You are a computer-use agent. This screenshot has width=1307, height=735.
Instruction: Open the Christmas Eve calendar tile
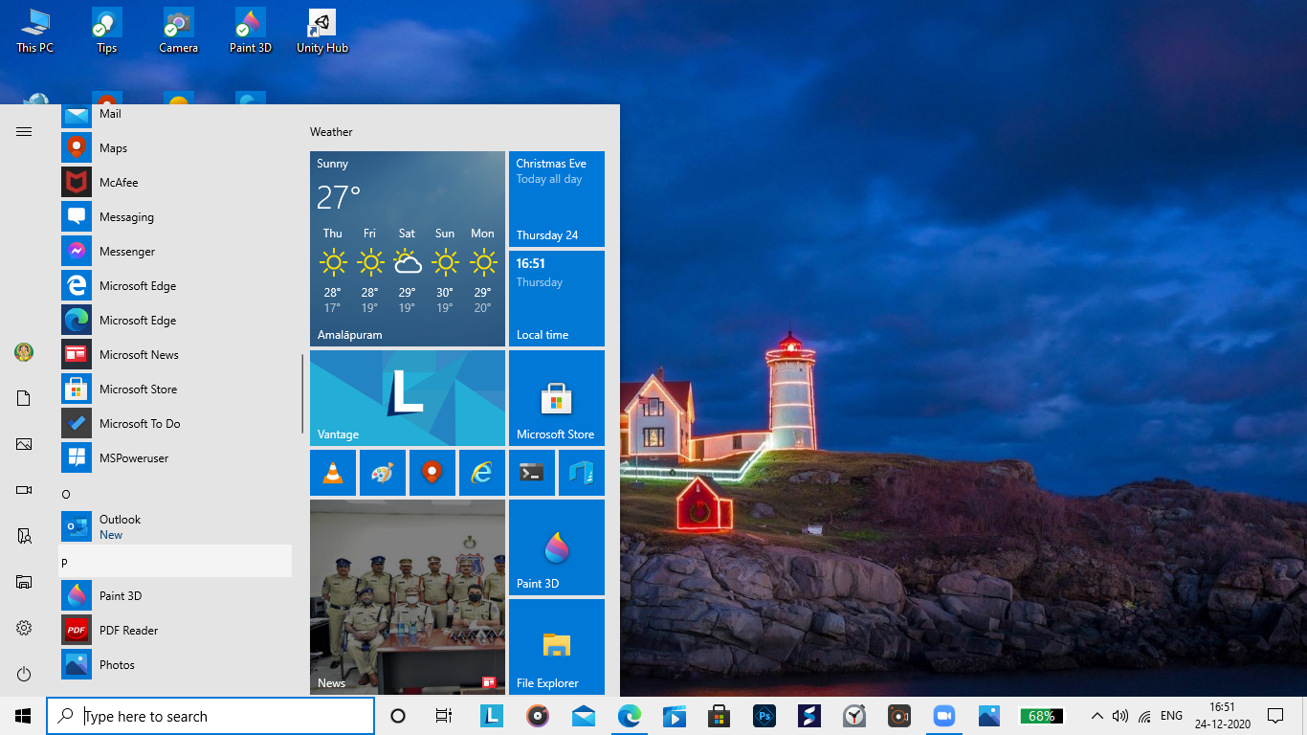(x=557, y=199)
